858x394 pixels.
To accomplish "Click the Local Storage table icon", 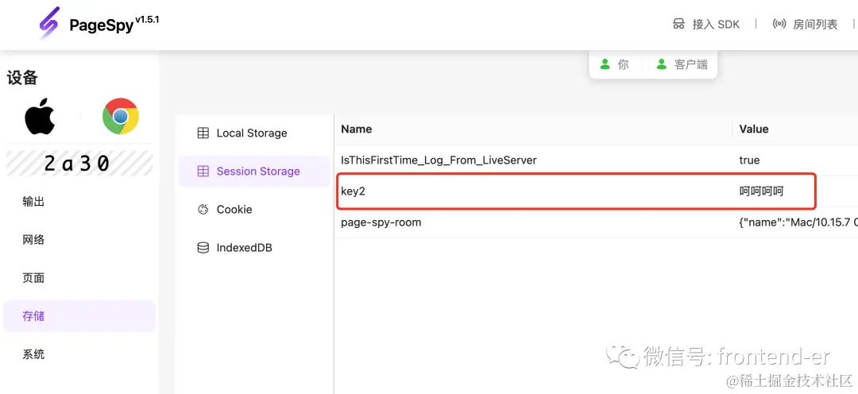I will [203, 133].
